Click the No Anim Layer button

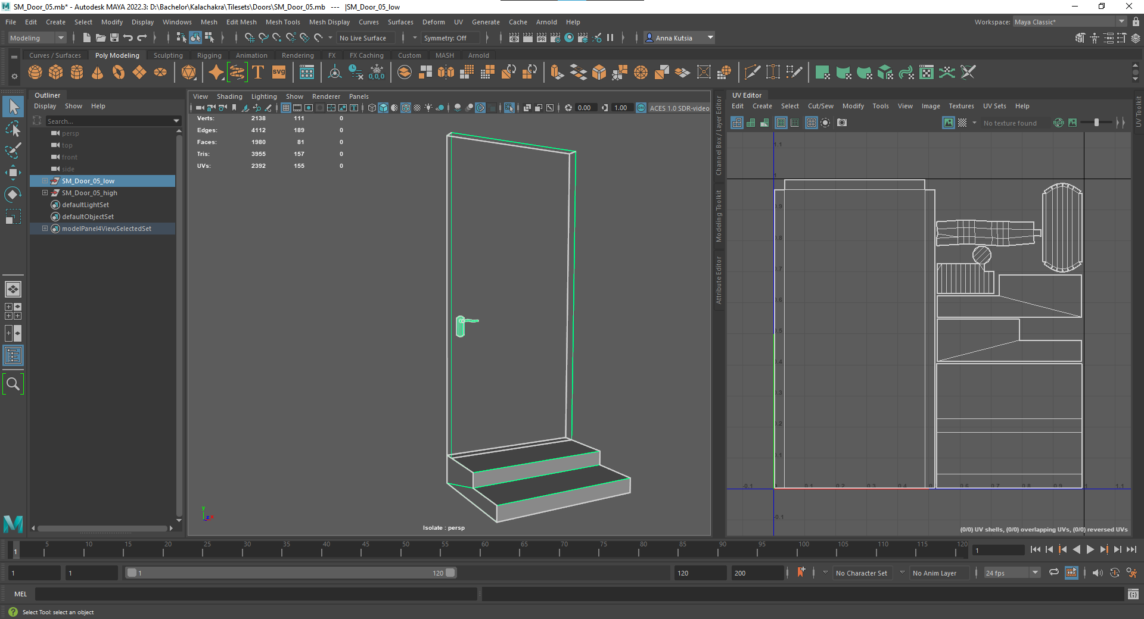pyautogui.click(x=939, y=573)
